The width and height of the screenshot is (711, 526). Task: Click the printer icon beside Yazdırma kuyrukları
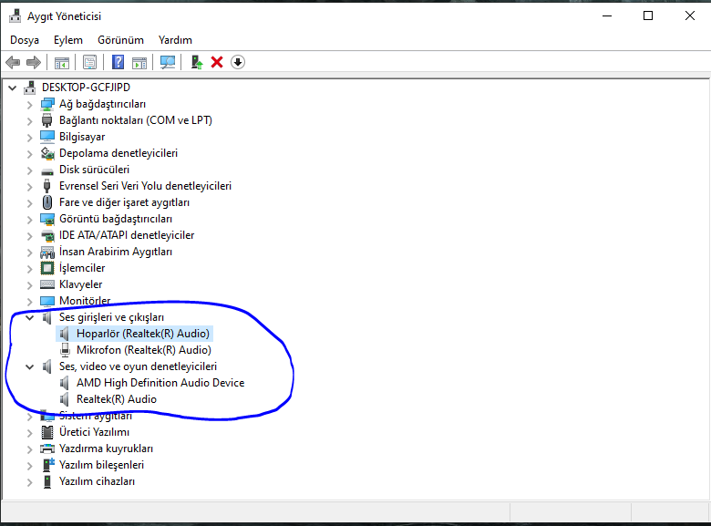(x=47, y=449)
